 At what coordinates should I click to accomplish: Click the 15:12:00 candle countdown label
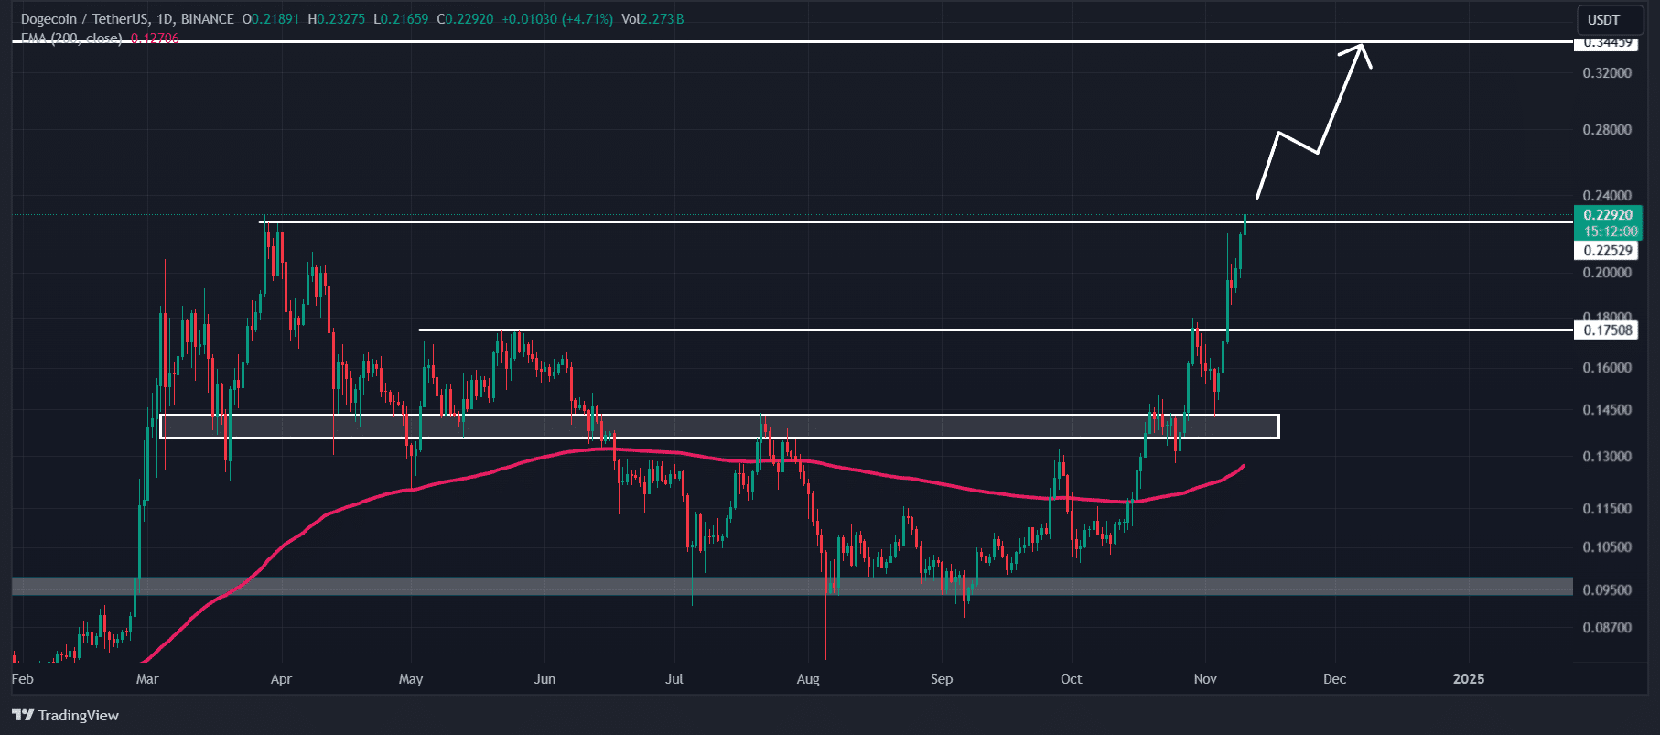pyautogui.click(x=1611, y=232)
